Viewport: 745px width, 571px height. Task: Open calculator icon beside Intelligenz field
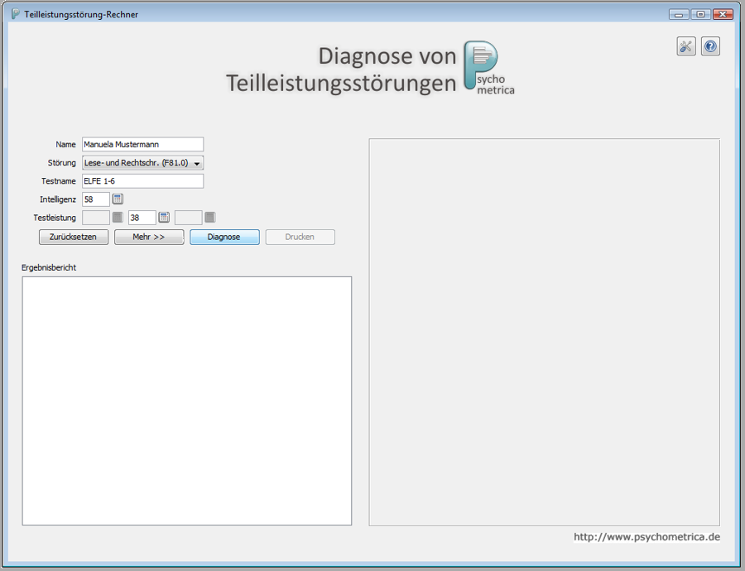tap(118, 199)
